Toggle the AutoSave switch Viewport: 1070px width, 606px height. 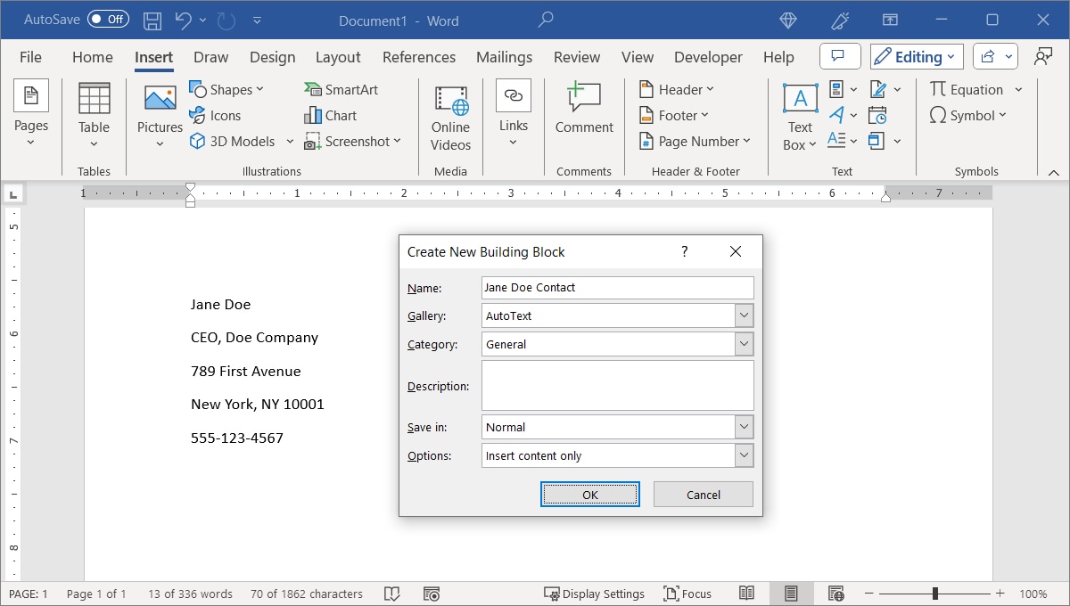tap(108, 19)
